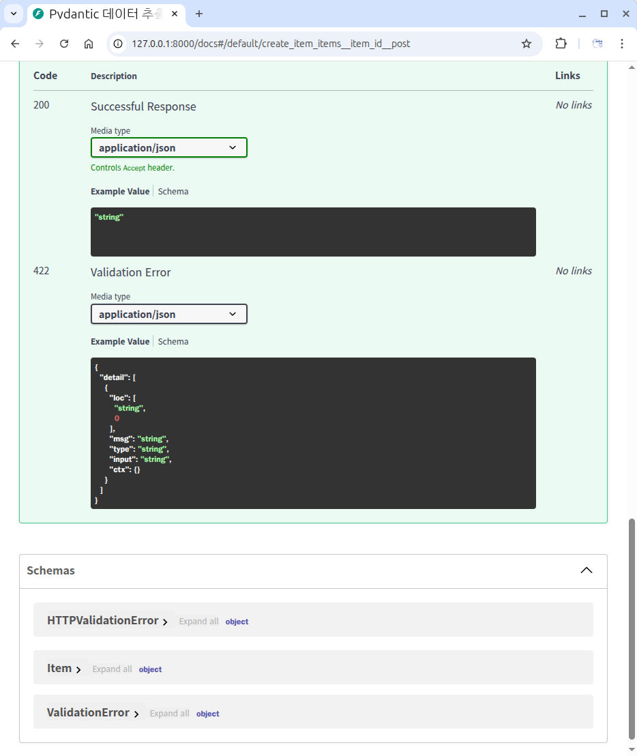Click the "Successful Response" description text
The image size is (637, 756).
pos(143,106)
